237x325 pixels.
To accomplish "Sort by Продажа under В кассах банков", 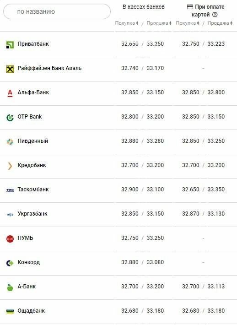I will [159, 23].
